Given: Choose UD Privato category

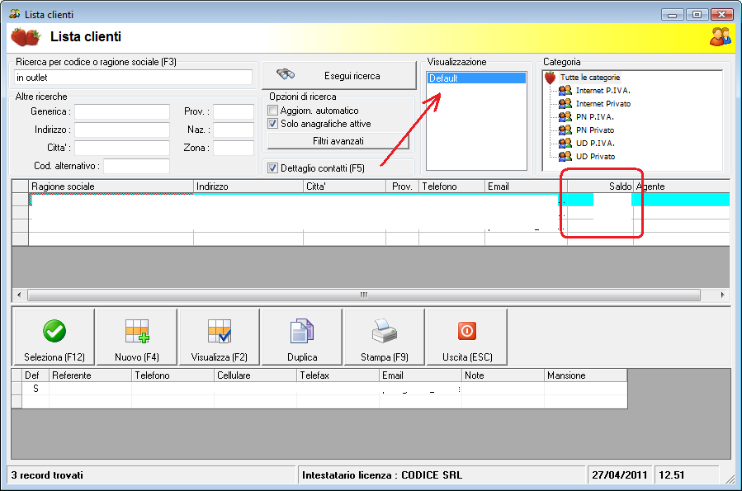Looking at the screenshot, I should pos(595,157).
